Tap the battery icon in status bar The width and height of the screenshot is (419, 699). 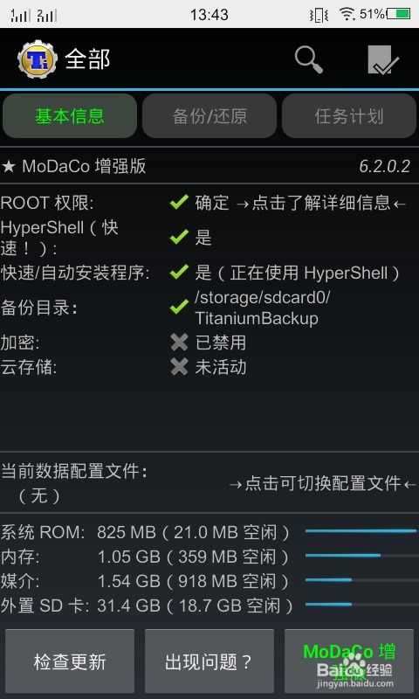(x=399, y=14)
